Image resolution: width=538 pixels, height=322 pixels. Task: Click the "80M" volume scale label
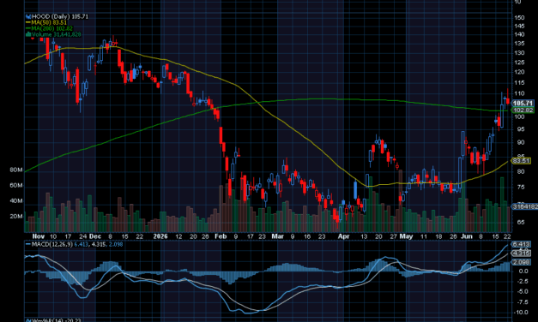click(x=16, y=170)
